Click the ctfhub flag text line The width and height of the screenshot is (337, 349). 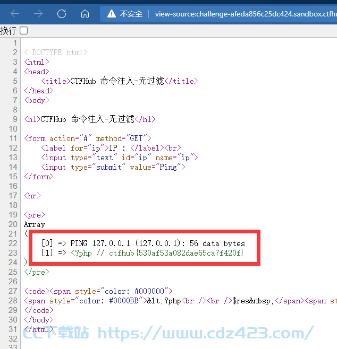(x=142, y=253)
